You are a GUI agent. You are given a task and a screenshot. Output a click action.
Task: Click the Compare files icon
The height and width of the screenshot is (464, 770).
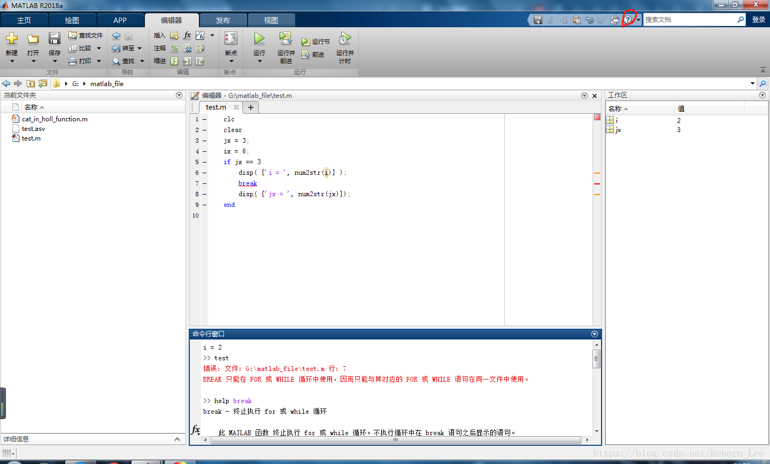80,48
